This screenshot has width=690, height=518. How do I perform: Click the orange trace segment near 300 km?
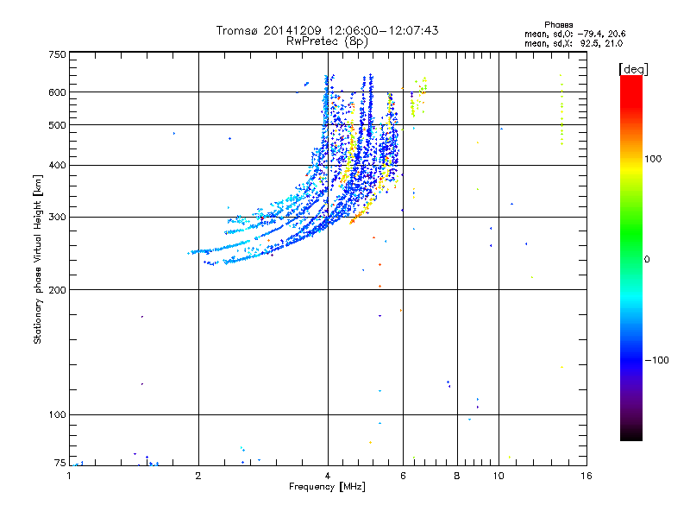(361, 212)
